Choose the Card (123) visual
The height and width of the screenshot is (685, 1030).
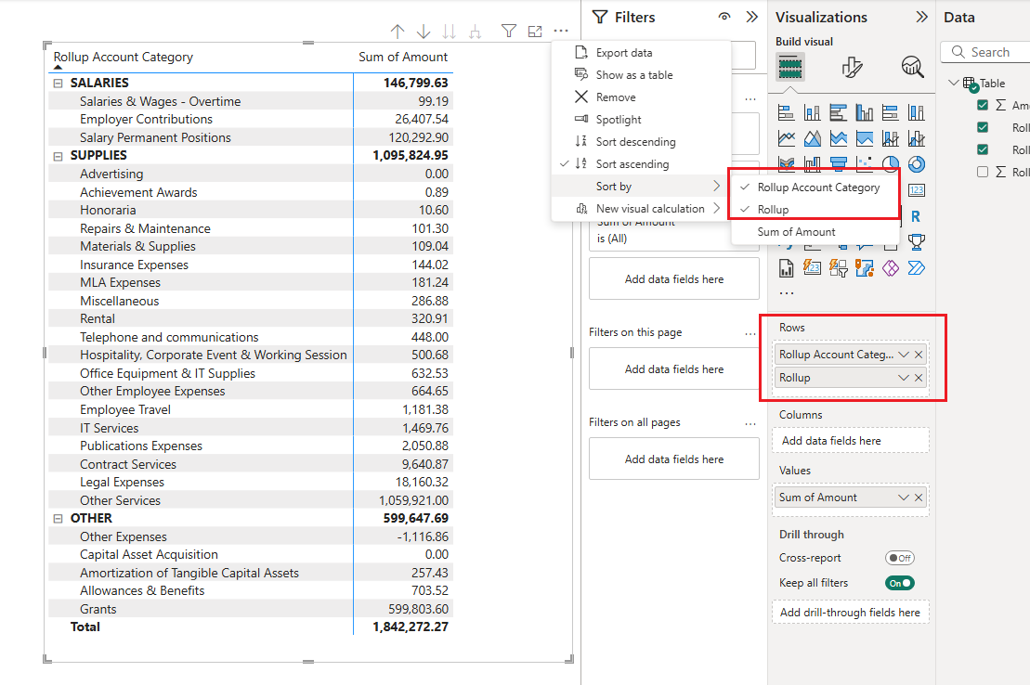click(917, 190)
